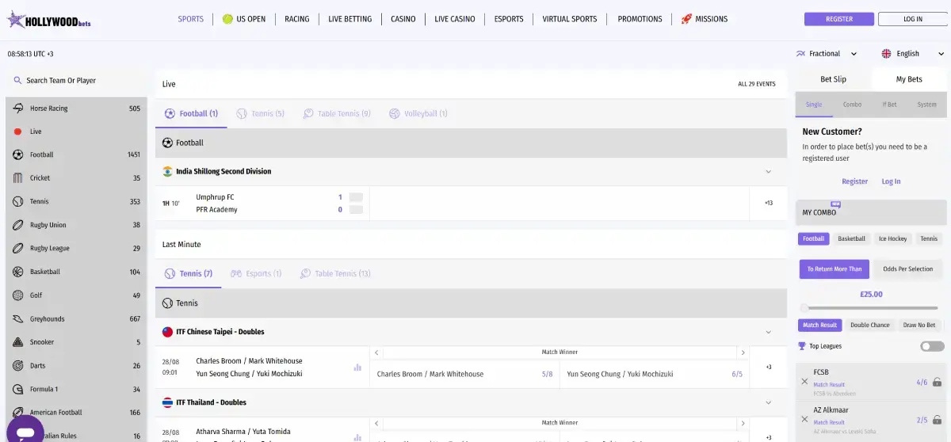Select the Greyhounds icon in sidebar
Screen dimensions: 951x442
click(x=17, y=318)
